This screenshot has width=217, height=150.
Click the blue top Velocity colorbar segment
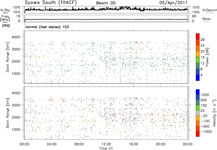click(x=198, y=92)
